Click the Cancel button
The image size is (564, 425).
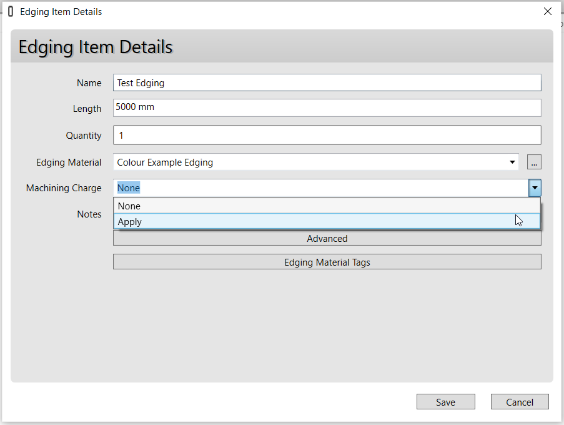[520, 402]
